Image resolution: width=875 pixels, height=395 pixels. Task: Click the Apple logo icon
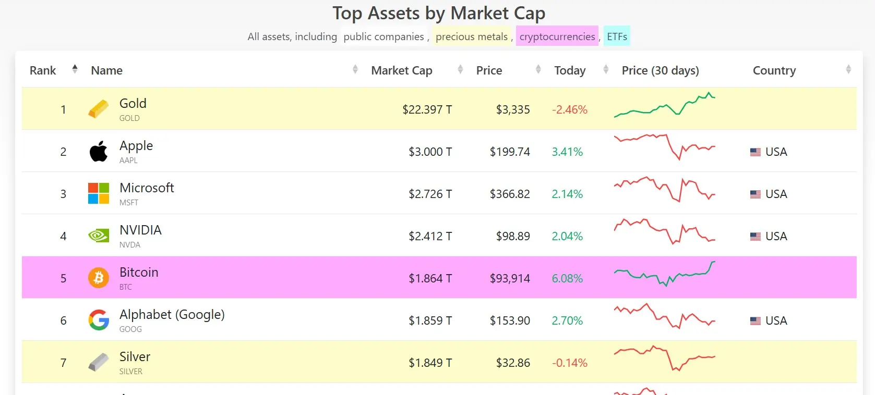coord(98,151)
